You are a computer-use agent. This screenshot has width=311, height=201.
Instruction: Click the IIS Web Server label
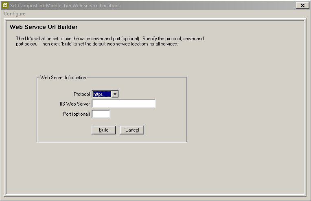coord(75,104)
